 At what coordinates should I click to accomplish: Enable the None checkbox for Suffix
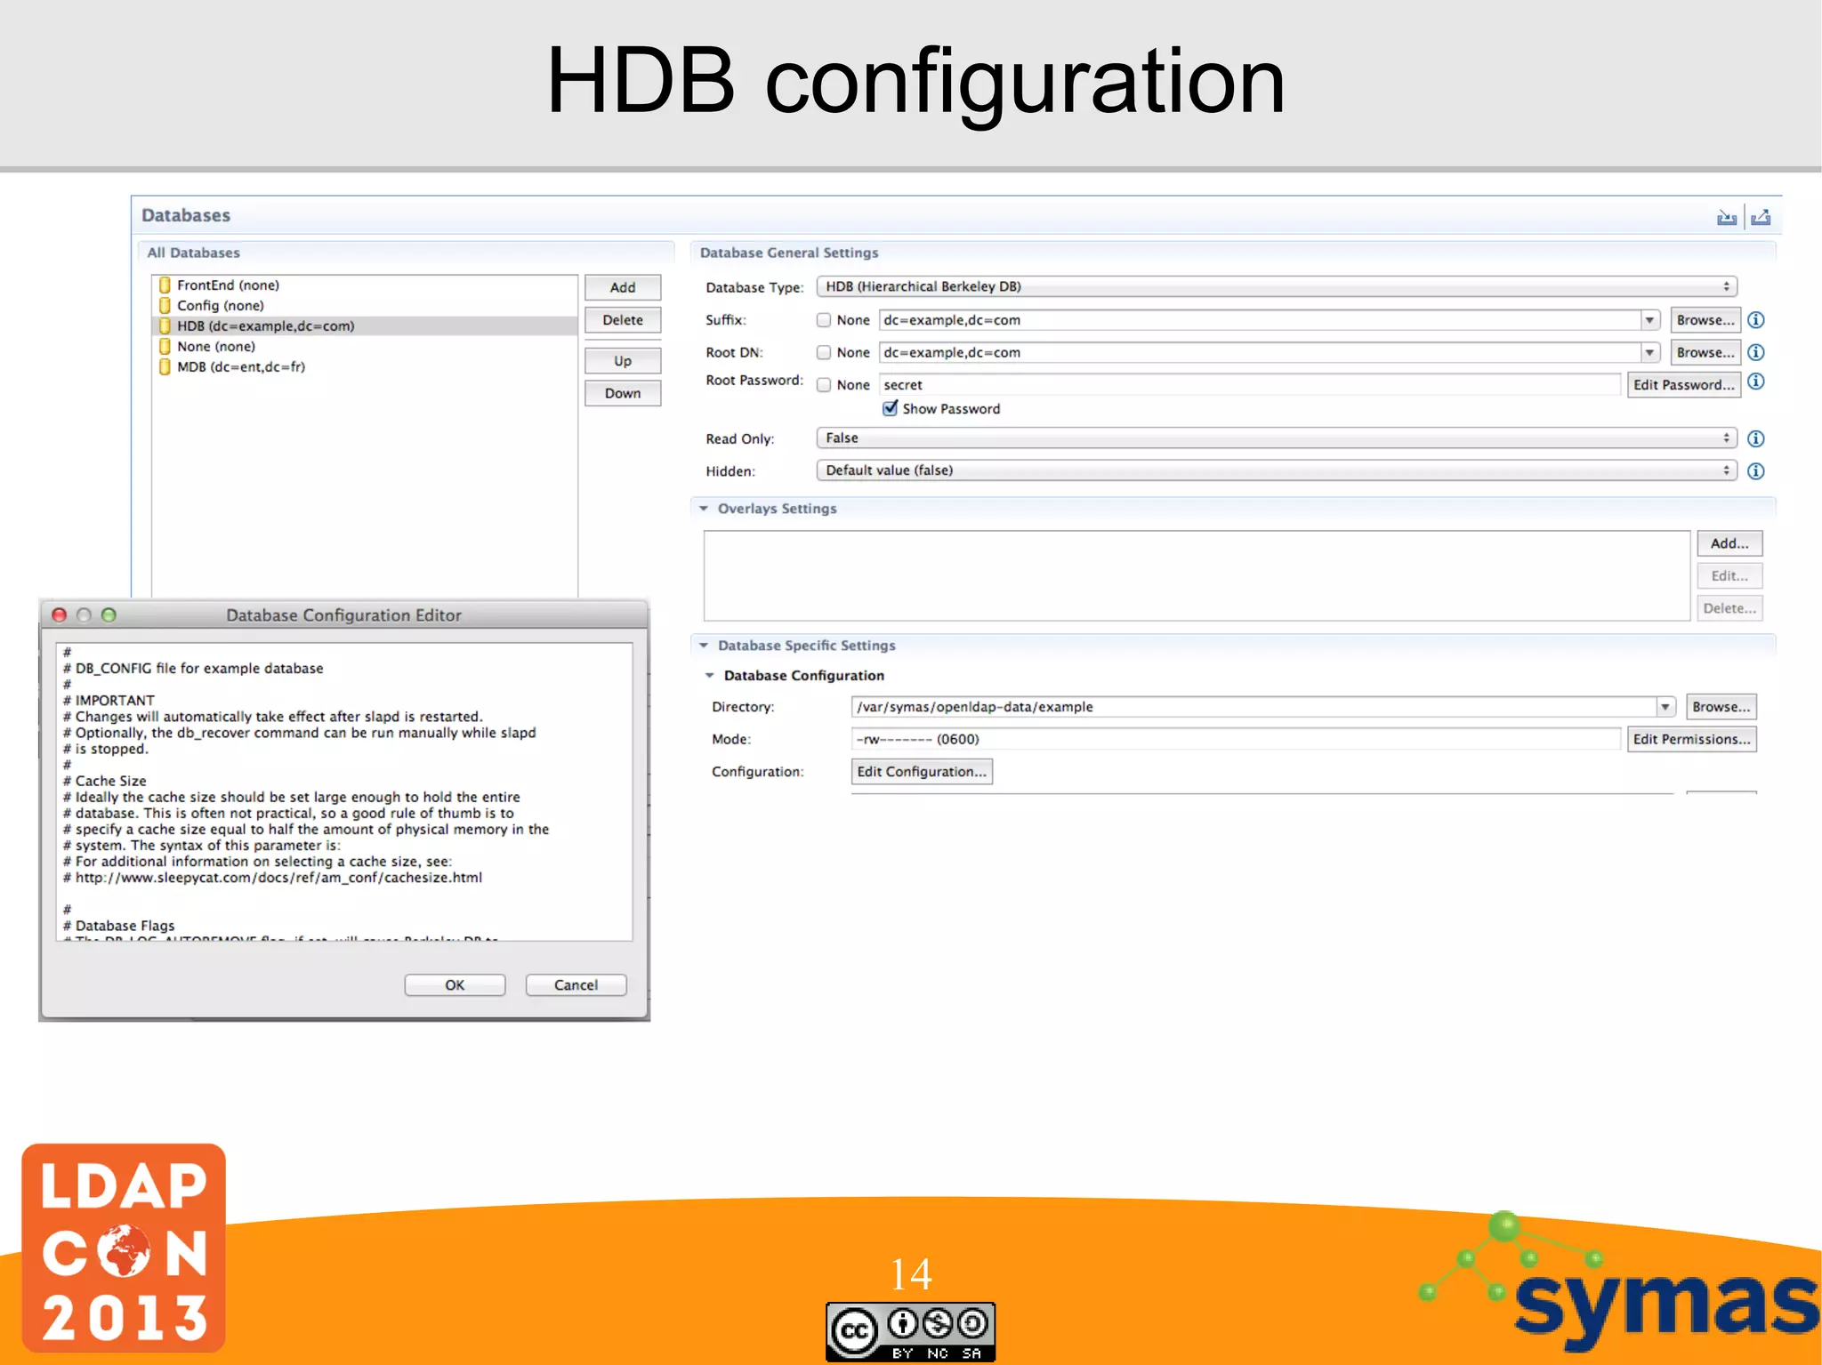click(824, 320)
